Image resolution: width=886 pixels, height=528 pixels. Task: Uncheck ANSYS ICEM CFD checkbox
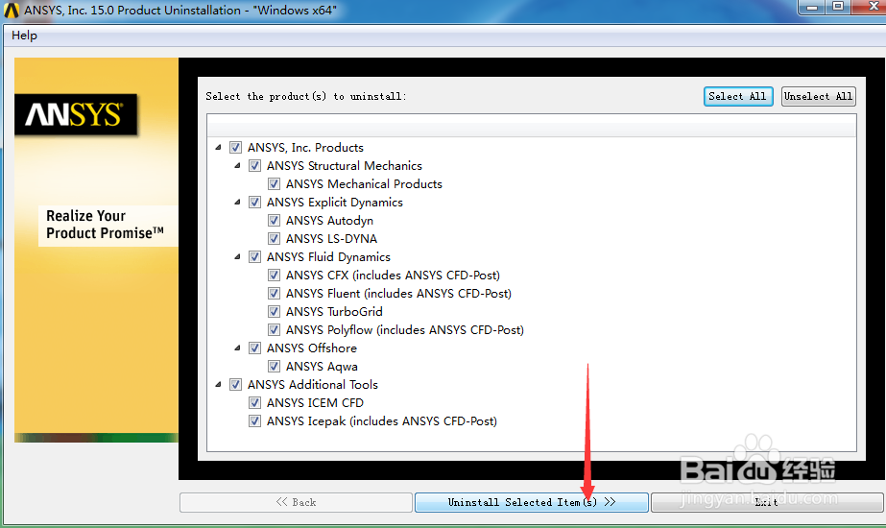pos(254,402)
